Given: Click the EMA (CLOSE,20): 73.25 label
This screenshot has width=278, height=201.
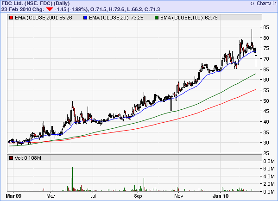Looking at the screenshot, I should (116, 18).
